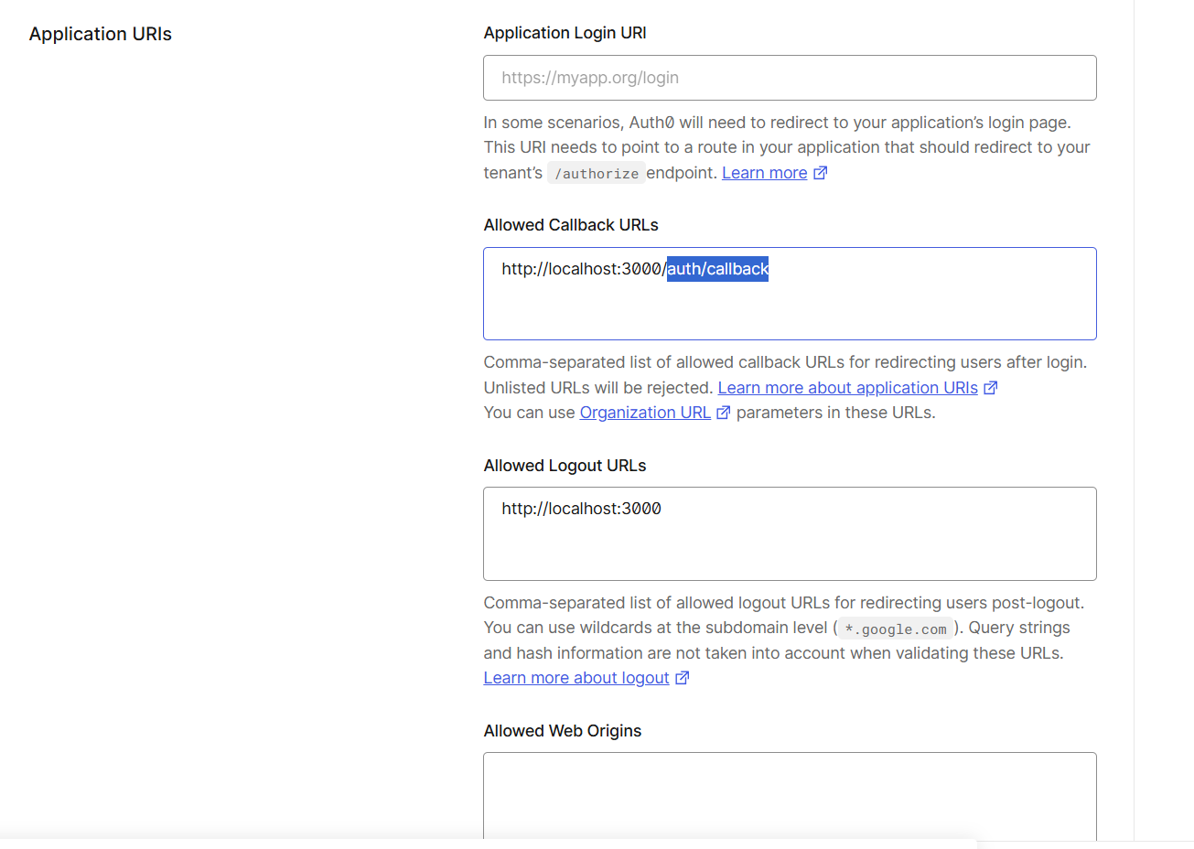Screen dimensions: 1194x849
Task: Click the highlighted auth/callback text
Action: point(718,269)
